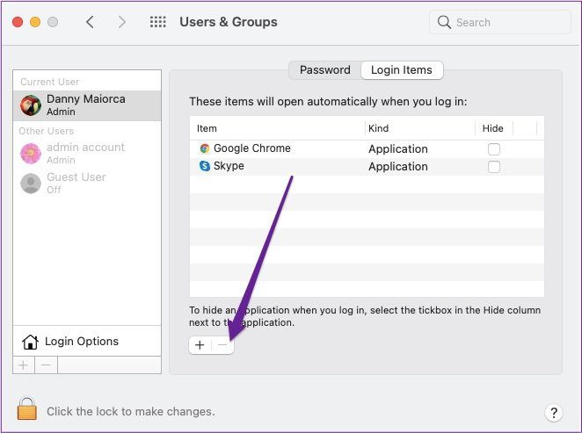Select the Google Chrome login item row
582x433 pixels.
[x=367, y=149]
